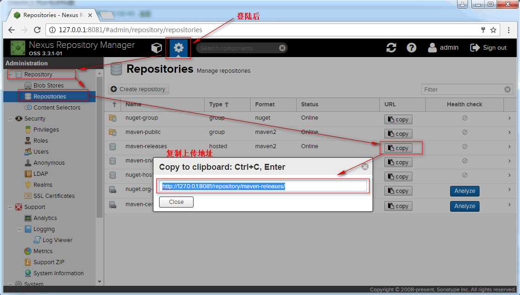Open SSL Certificates
This screenshot has height=295, width=520.
click(54, 196)
